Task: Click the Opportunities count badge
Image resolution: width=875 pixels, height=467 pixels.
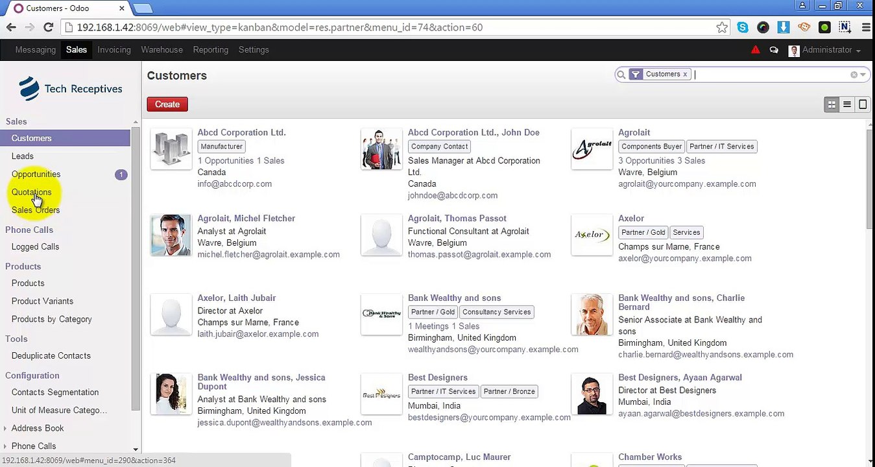Action: click(121, 174)
